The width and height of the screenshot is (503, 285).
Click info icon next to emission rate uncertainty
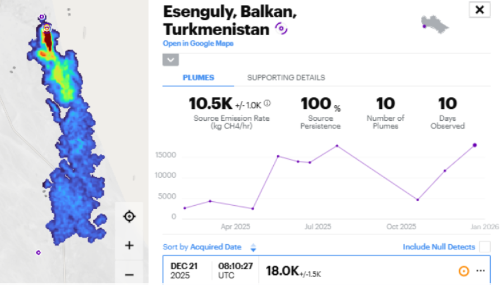pos(267,103)
